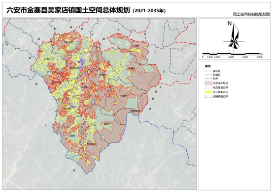This screenshot has width=273, height=192.
Task: Click the white 村庄建设边界 legend box
Action: pos(208,87)
